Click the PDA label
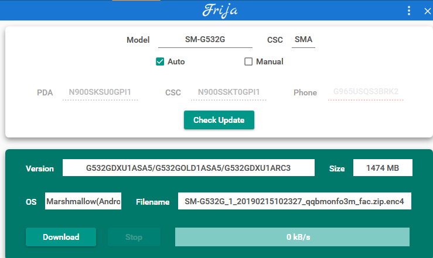Viewport: 433px width, 258px height. 45,92
